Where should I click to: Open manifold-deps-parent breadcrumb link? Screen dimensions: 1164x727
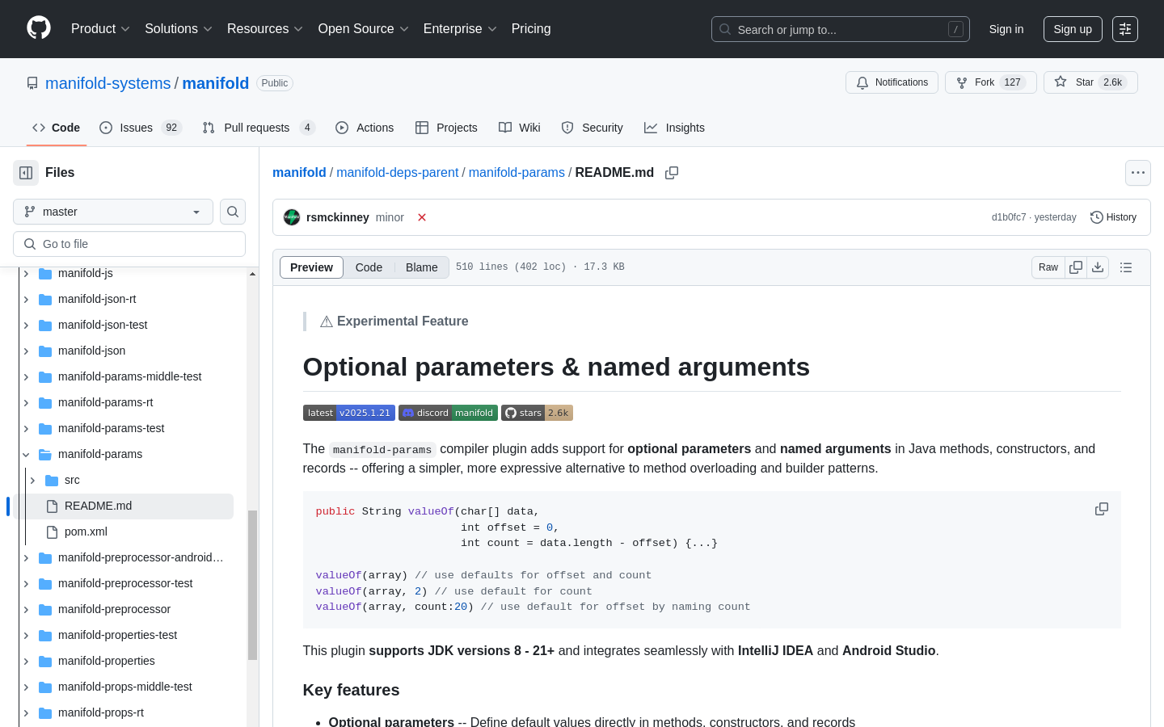(x=397, y=173)
